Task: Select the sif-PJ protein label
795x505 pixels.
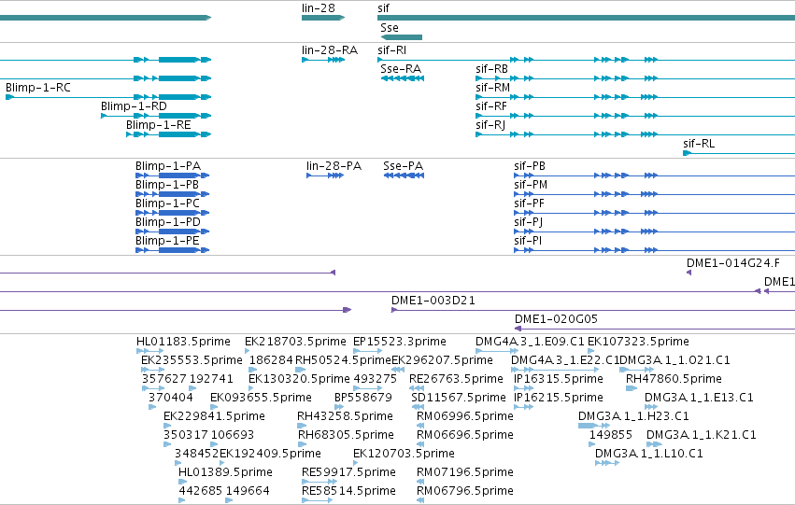Action: (529, 222)
